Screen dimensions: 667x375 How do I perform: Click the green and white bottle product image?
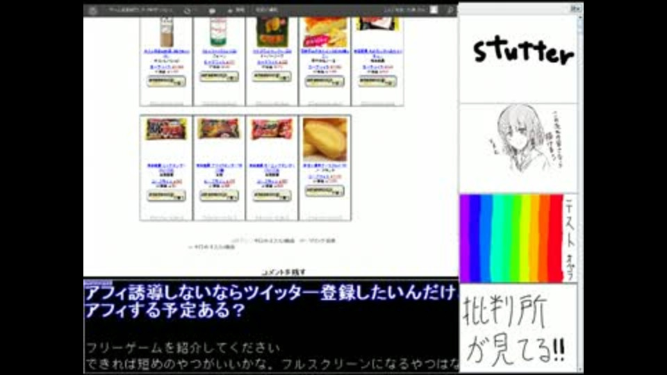click(x=219, y=33)
